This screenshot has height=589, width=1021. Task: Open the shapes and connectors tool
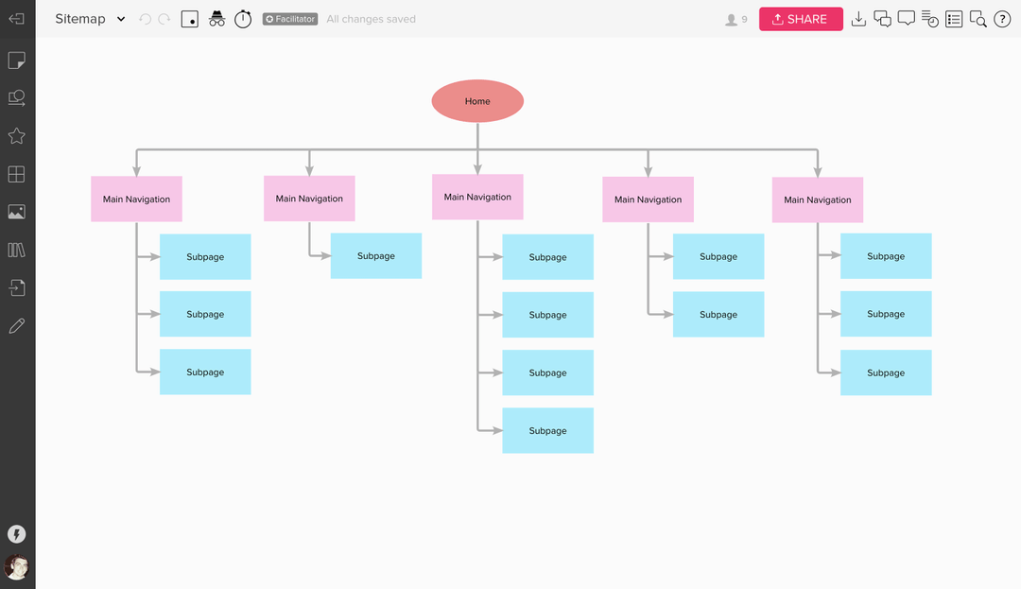(x=16, y=97)
